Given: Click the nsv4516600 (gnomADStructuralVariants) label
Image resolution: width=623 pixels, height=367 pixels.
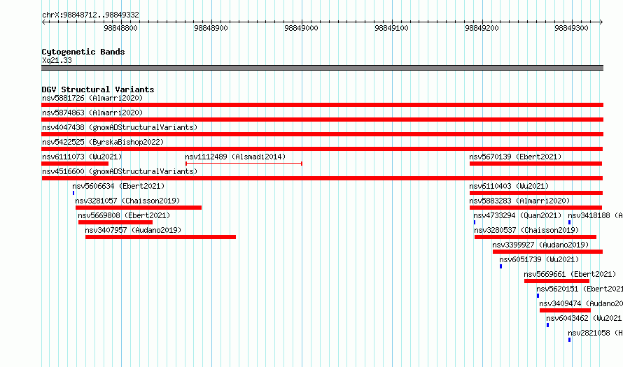Looking at the screenshot, I should coord(120,171).
